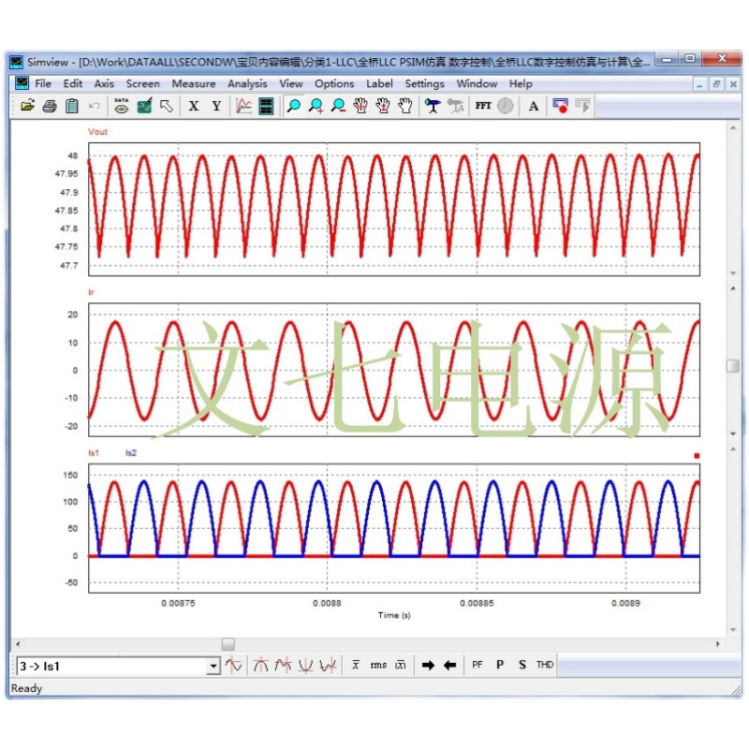Click the Zoom Out magnifier minus
Viewport: 749px width, 749px height.
coord(338,106)
